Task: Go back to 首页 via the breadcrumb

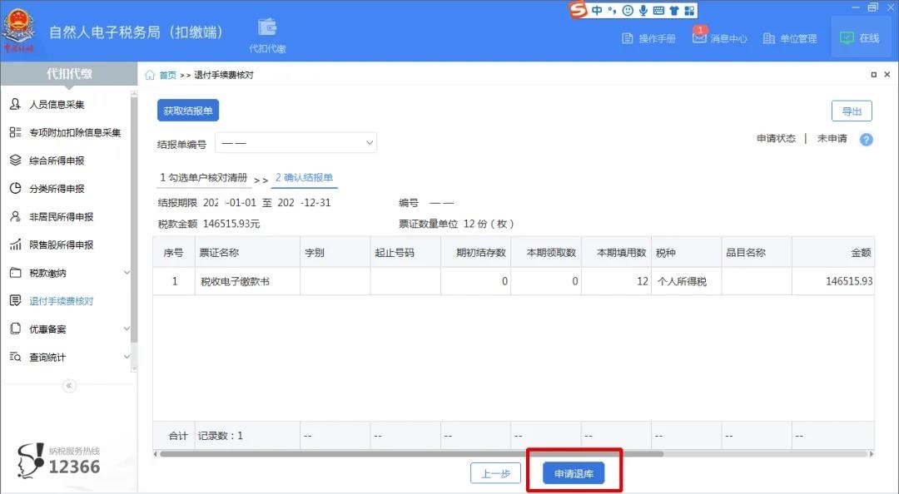Action: point(167,74)
